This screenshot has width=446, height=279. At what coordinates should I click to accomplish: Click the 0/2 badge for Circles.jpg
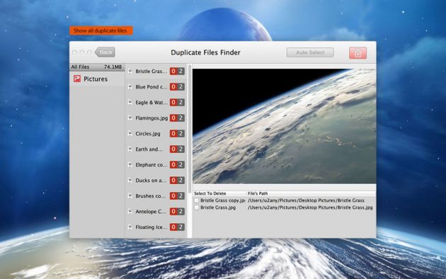(177, 133)
